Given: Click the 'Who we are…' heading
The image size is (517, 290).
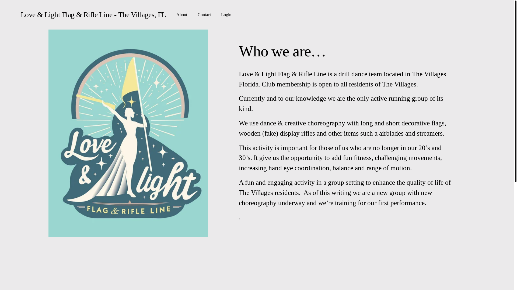Looking at the screenshot, I should [282, 51].
